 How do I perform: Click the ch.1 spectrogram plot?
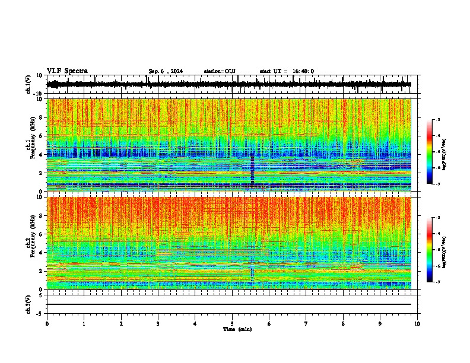(229, 145)
